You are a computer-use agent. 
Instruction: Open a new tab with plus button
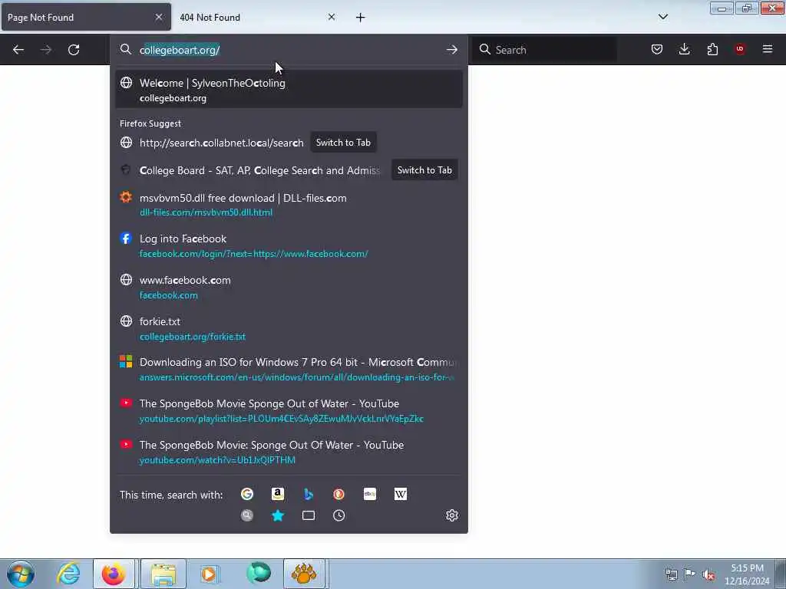click(x=361, y=18)
